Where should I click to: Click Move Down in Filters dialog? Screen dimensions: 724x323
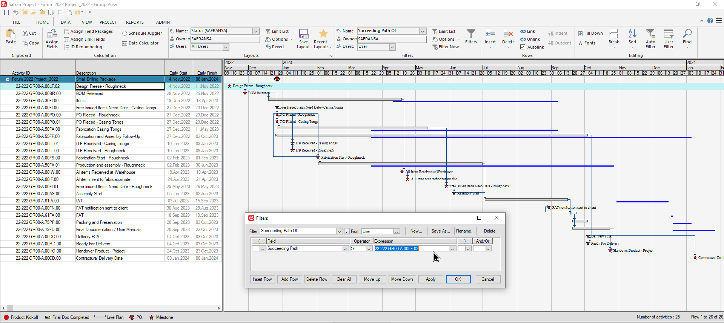coord(402,279)
